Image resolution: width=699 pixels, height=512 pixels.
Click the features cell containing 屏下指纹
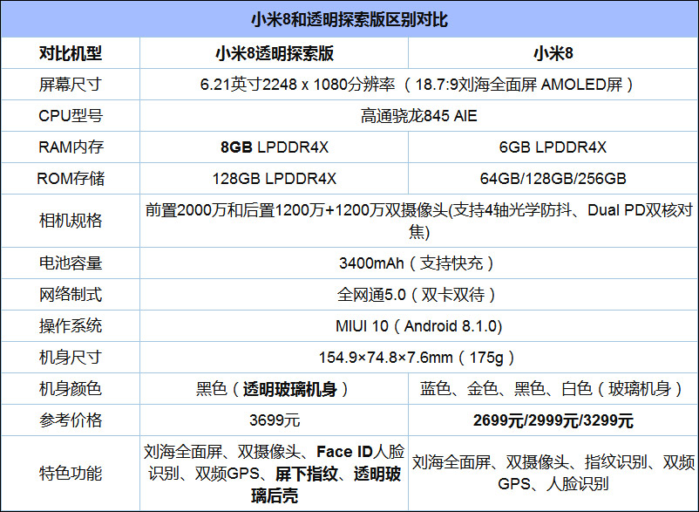point(275,474)
